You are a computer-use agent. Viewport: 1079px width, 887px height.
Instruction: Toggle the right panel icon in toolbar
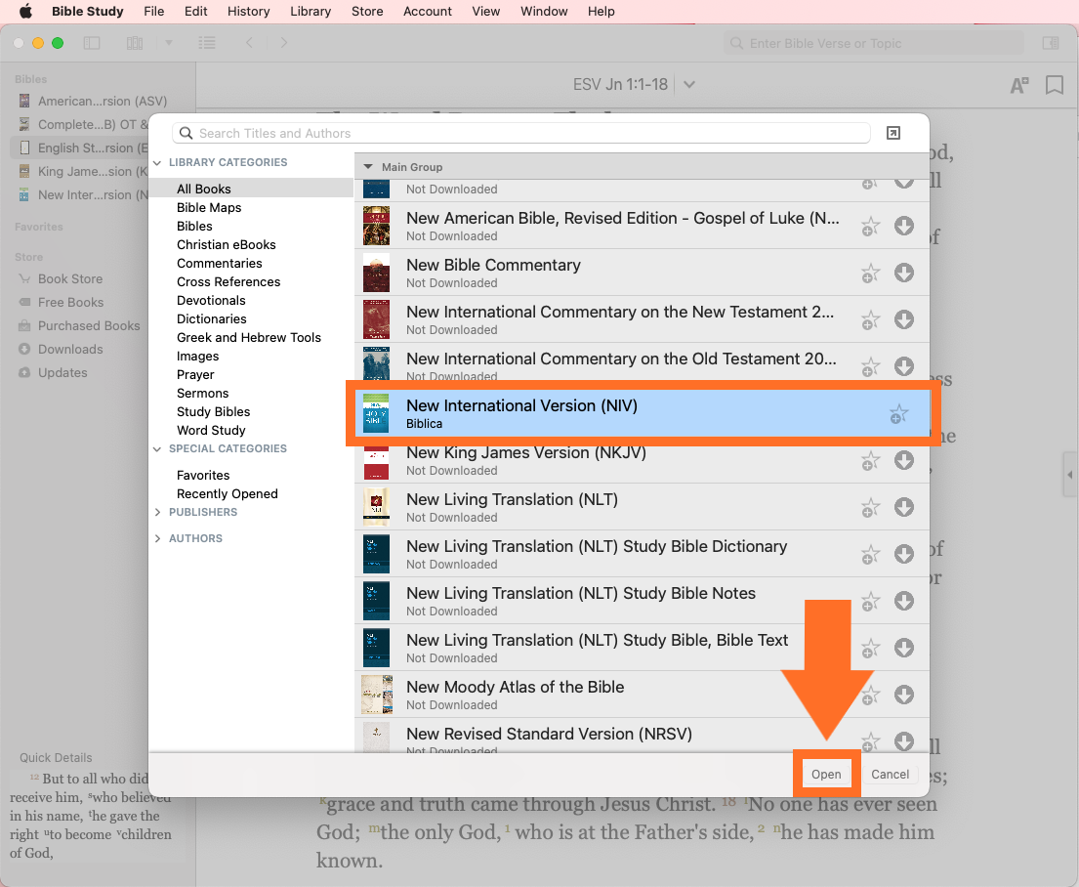click(x=1050, y=43)
